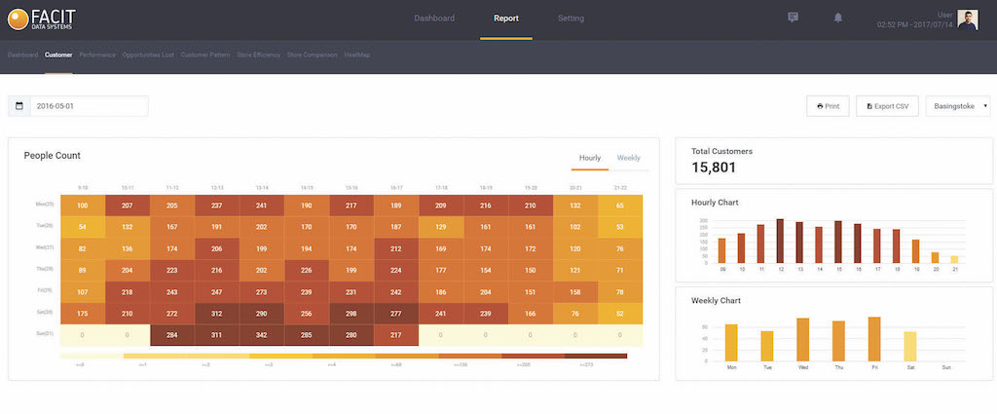The height and width of the screenshot is (414, 997).
Task: Open the HeatMap report tab
Action: 357,55
